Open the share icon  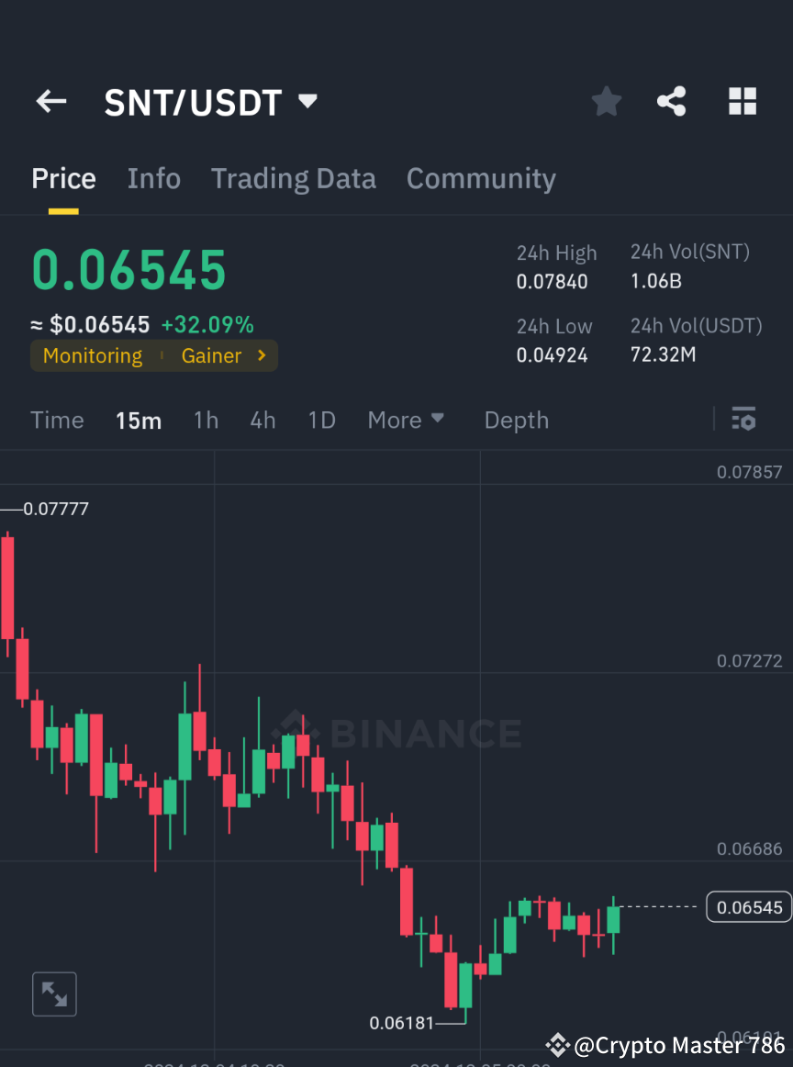[x=672, y=101]
